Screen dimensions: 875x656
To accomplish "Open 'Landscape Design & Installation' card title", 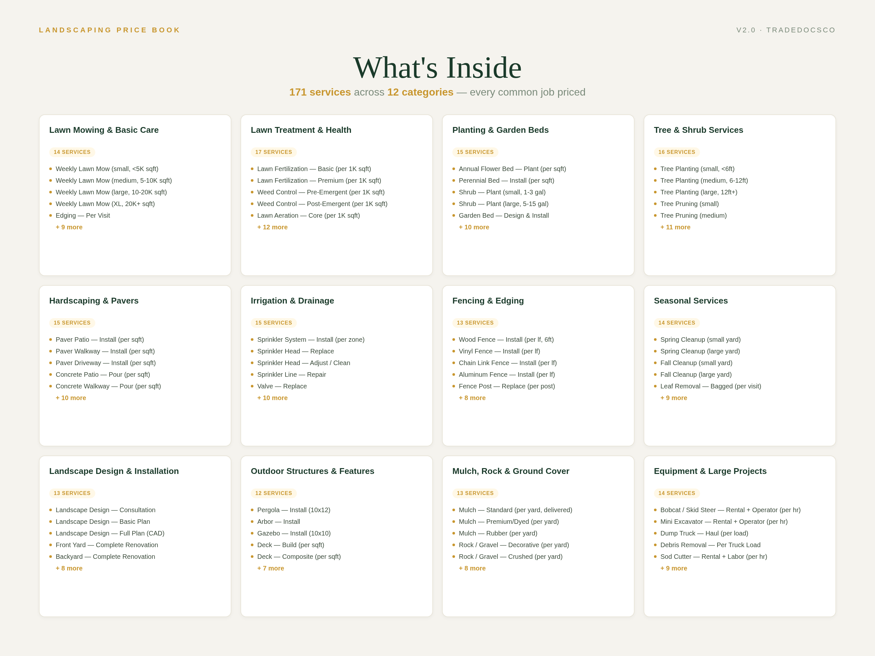I will pos(114,471).
